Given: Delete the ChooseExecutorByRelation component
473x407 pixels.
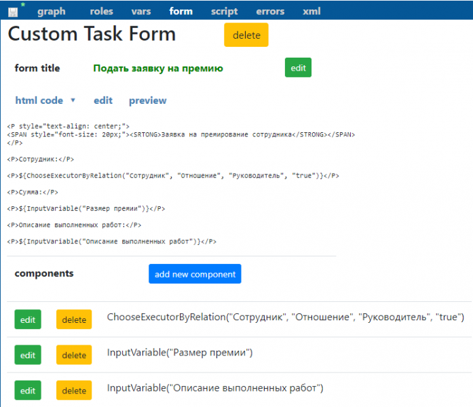Looking at the screenshot, I should [74, 319].
